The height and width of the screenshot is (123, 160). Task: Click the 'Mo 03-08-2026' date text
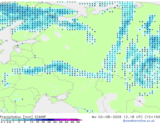(x=107, y=117)
